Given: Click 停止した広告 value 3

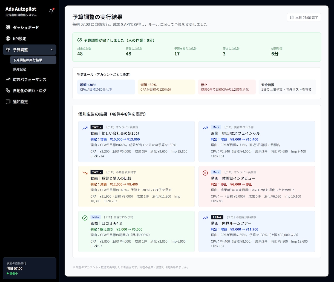Looking at the screenshot, I should [x=224, y=54].
